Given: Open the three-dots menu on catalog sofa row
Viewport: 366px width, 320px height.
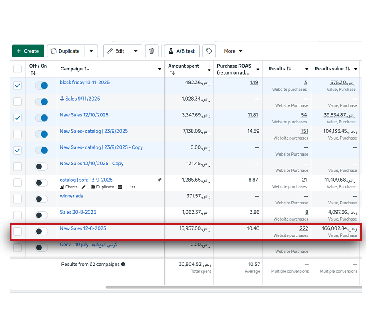Looking at the screenshot, I should coord(132,187).
